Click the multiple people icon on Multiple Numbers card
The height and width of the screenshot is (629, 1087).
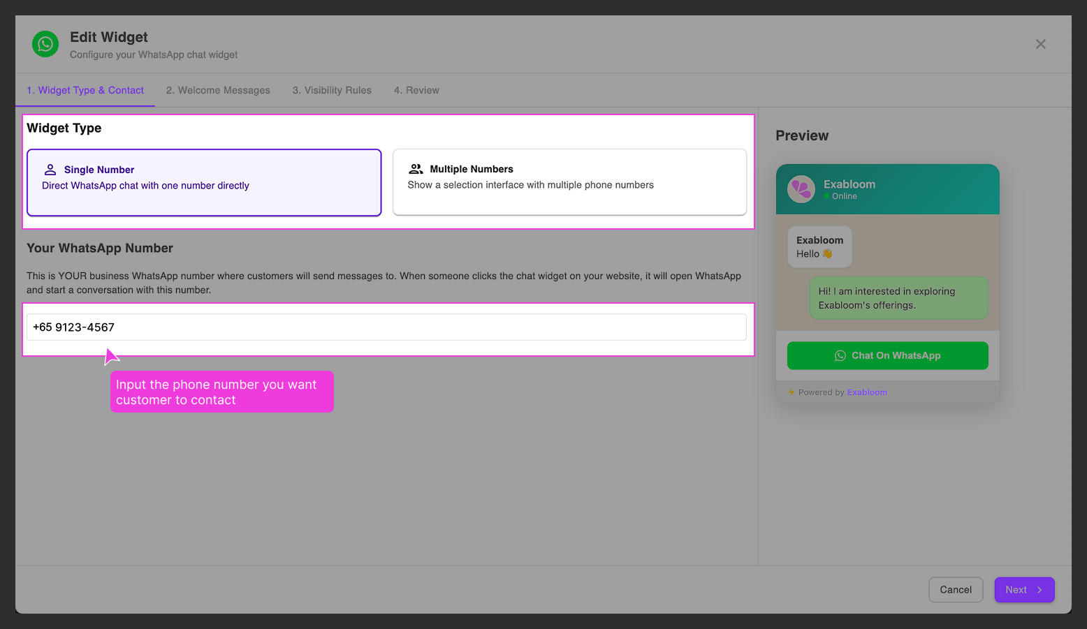coord(416,168)
